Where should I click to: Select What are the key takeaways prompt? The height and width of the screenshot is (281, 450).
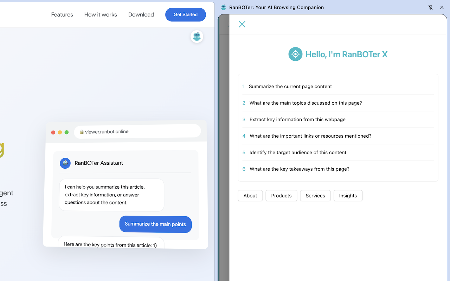[x=338, y=169]
